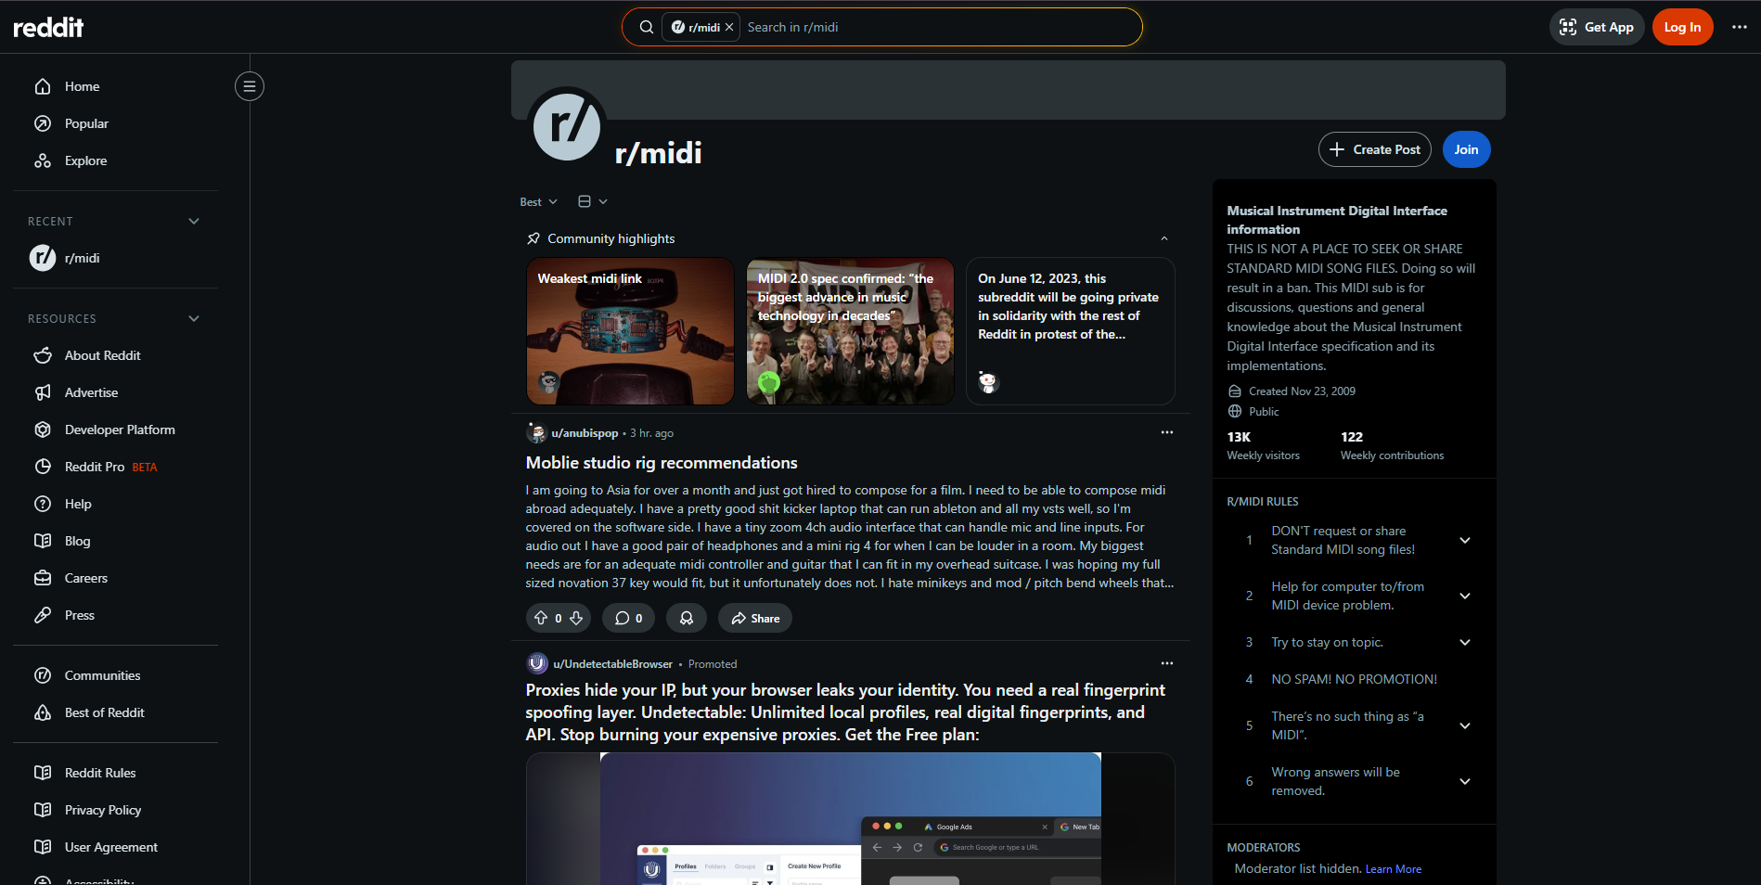Collapse the sidebar with the hamburger icon
This screenshot has width=1761, height=885.
[249, 85]
